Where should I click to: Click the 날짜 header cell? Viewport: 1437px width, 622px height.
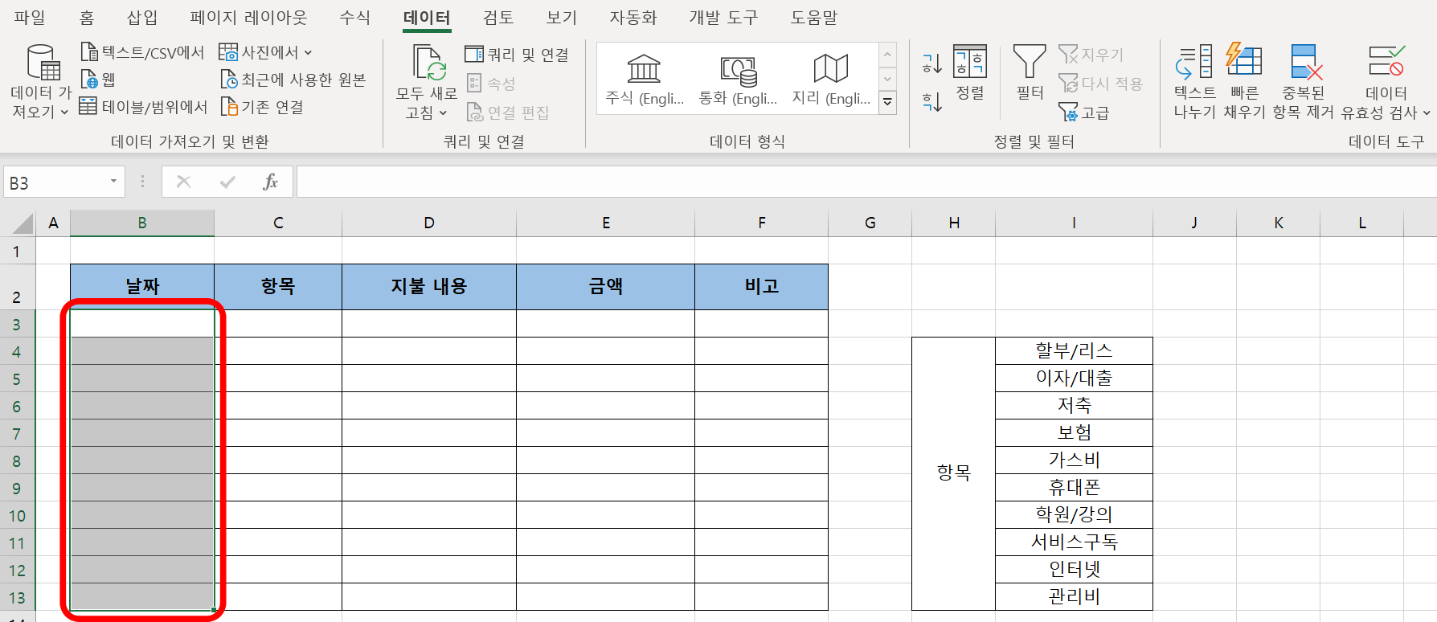point(142,287)
